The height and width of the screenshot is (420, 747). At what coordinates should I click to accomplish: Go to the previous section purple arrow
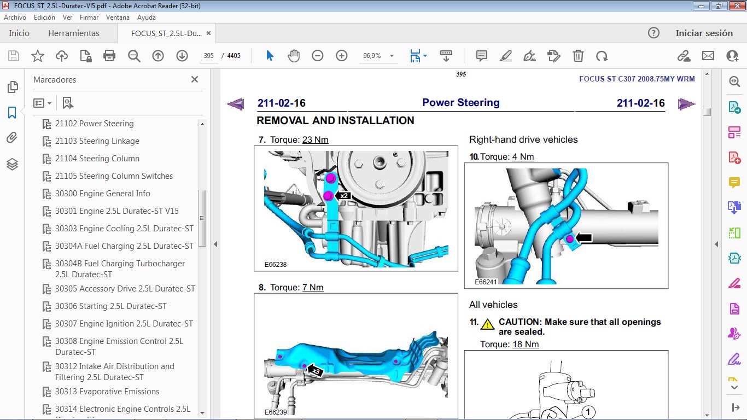coord(236,104)
